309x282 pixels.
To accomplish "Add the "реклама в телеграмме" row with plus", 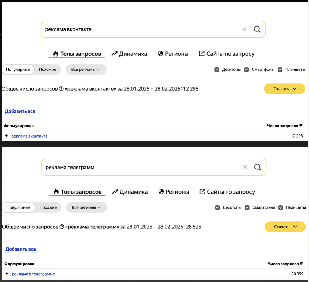I will click(x=7, y=274).
